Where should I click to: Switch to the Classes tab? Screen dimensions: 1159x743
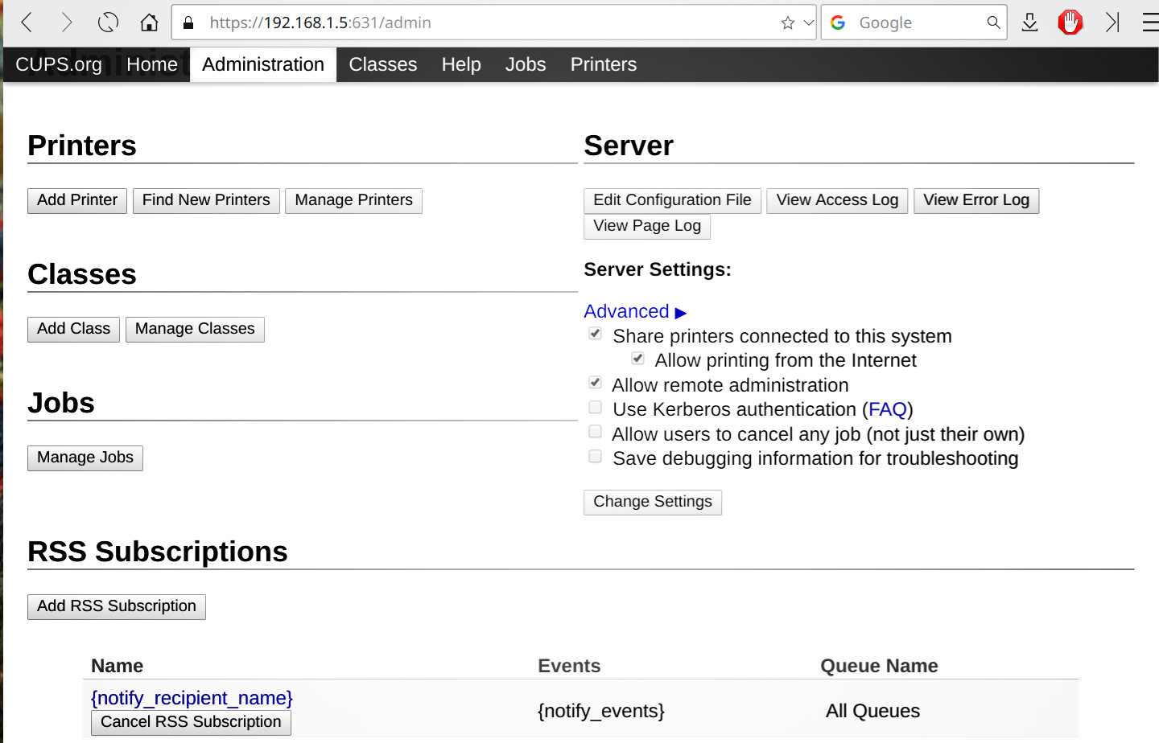pos(383,64)
